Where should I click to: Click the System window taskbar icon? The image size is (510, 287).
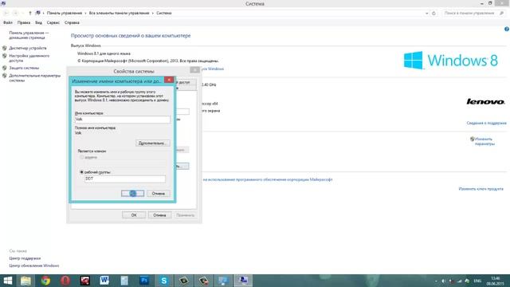243,281
